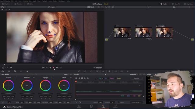Click the Midtone color wheel center
The height and width of the screenshot is (109, 195).
(x=27, y=85)
